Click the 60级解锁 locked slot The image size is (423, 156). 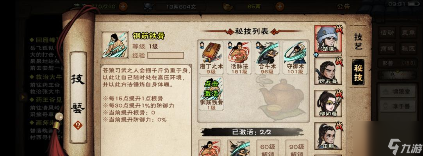click(267, 148)
